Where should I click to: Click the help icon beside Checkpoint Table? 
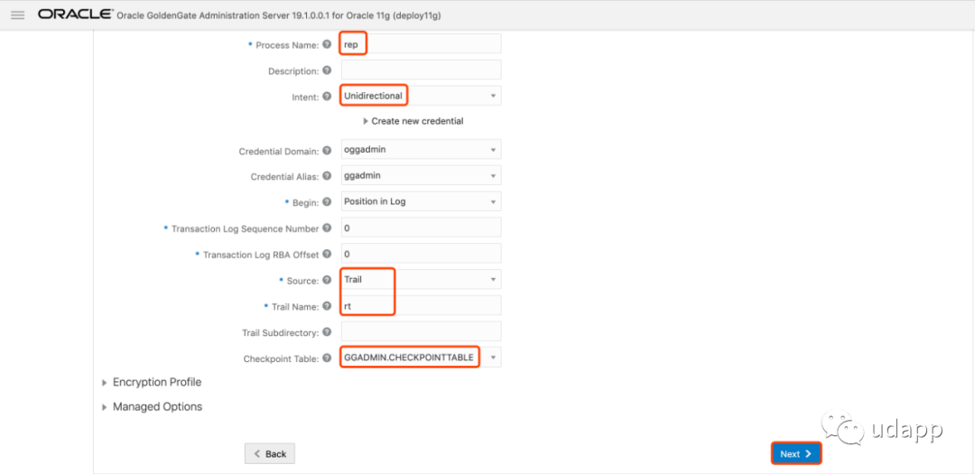(327, 358)
